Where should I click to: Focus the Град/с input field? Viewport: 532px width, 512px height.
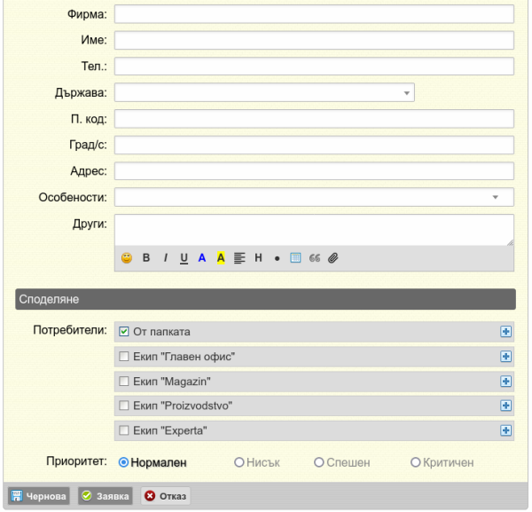(314, 145)
